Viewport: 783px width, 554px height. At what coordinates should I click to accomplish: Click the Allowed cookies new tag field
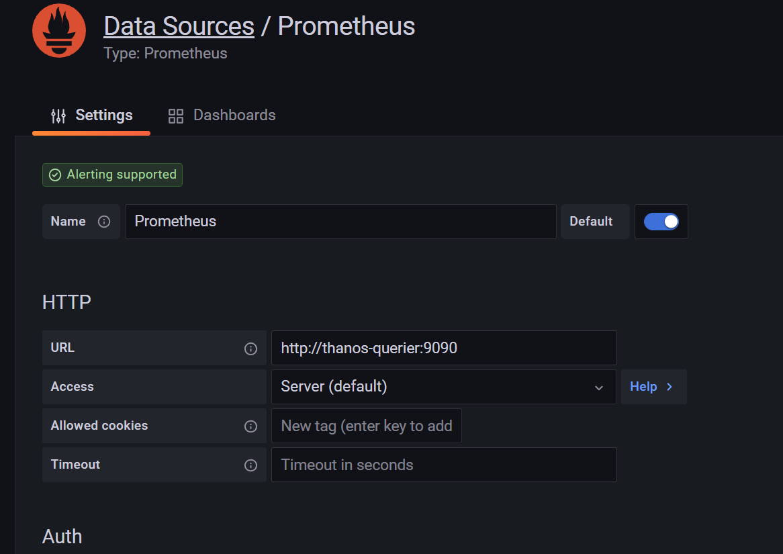[367, 426]
